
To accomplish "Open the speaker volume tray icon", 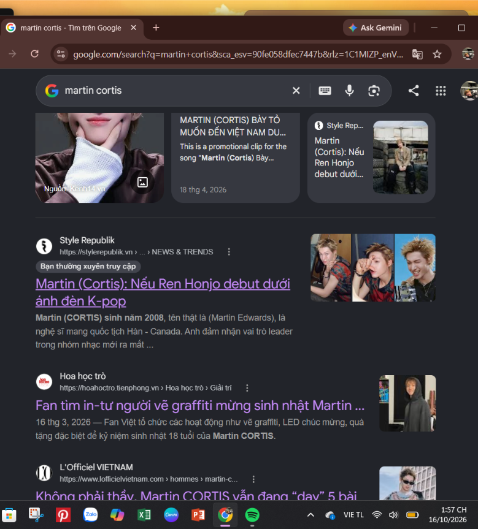I will point(393,515).
